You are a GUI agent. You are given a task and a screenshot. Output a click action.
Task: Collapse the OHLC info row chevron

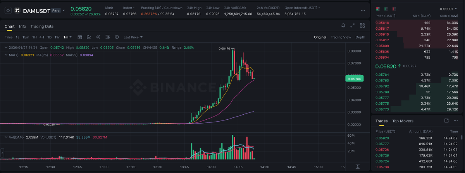[5, 47]
